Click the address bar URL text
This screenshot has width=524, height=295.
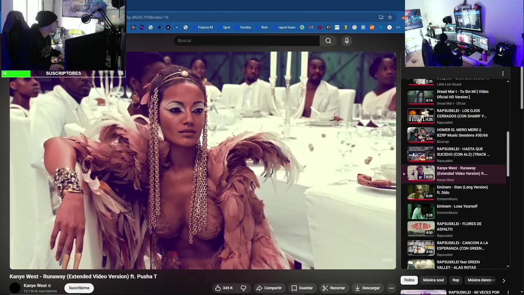pos(147,17)
